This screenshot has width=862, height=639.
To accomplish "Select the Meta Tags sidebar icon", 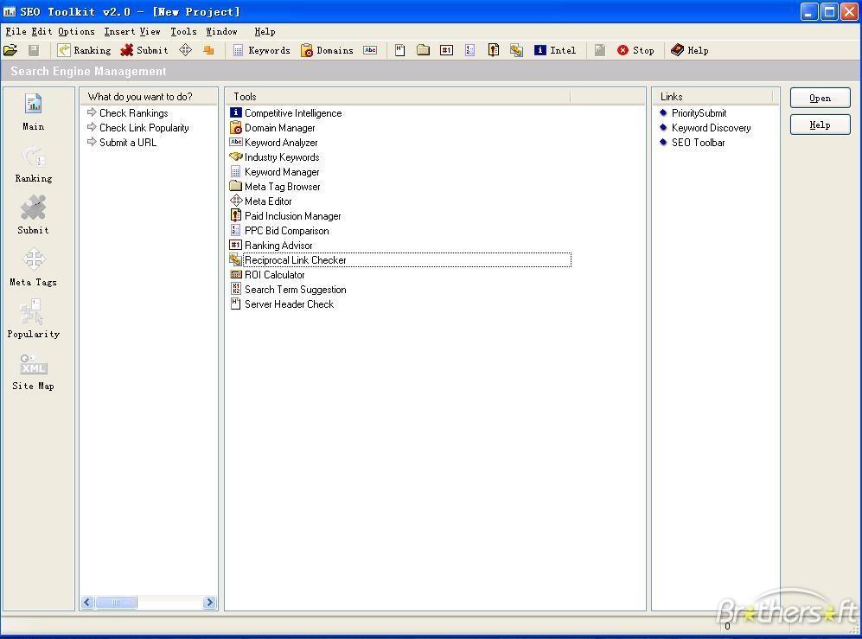I will (34, 268).
